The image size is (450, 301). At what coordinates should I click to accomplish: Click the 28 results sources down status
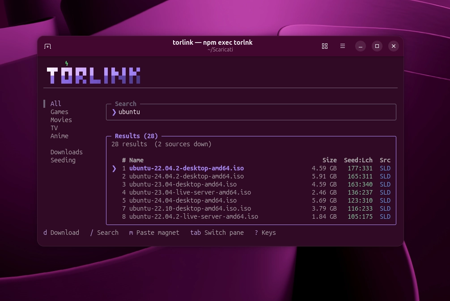161,144
